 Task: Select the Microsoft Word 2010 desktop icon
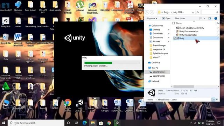18,40
